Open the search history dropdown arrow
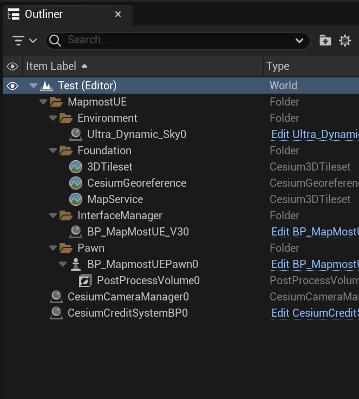359x399 pixels. [299, 41]
